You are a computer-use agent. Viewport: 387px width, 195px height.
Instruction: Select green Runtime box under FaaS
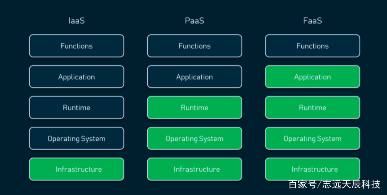pyautogui.click(x=313, y=108)
